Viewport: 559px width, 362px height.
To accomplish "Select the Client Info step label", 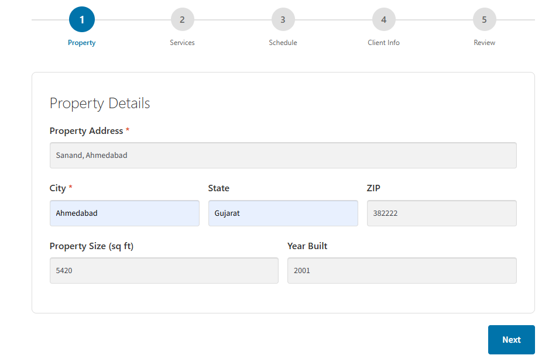I will point(383,43).
